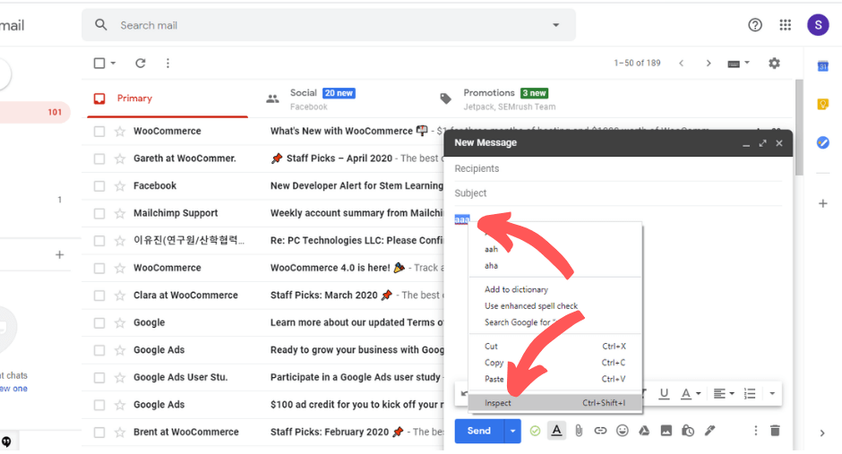Choose Inspect in context menu
The width and height of the screenshot is (842, 454).
point(555,403)
